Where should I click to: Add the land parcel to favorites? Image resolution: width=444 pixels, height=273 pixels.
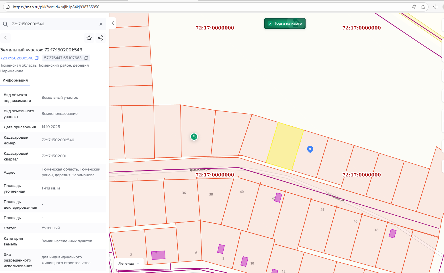89,38
